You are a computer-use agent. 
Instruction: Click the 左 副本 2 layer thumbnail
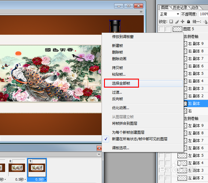[182, 178]
